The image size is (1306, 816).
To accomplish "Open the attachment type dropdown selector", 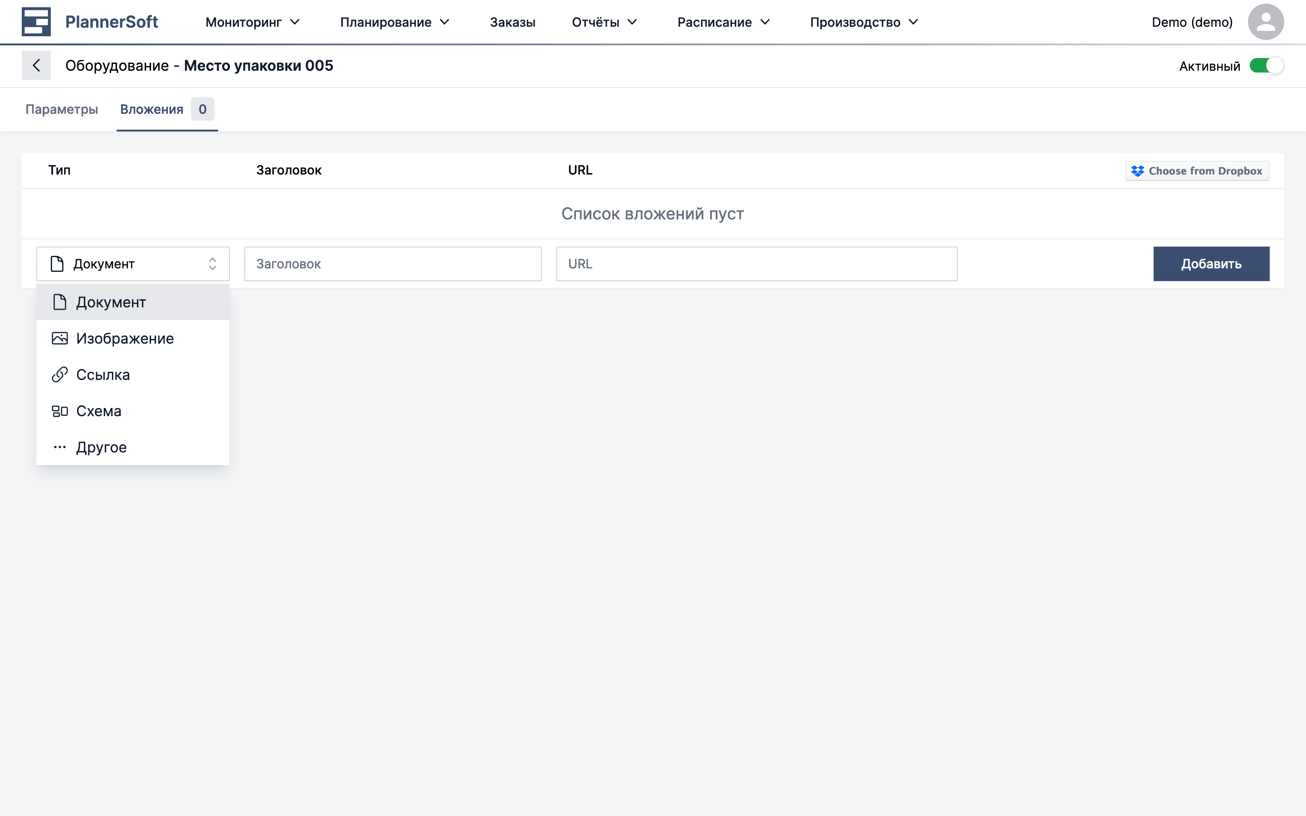I will point(132,263).
